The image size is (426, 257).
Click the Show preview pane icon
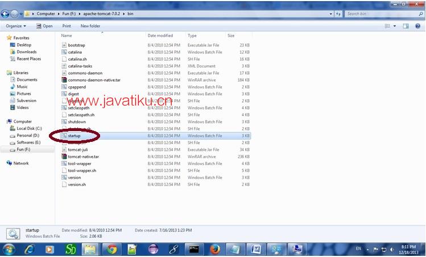coord(406,26)
